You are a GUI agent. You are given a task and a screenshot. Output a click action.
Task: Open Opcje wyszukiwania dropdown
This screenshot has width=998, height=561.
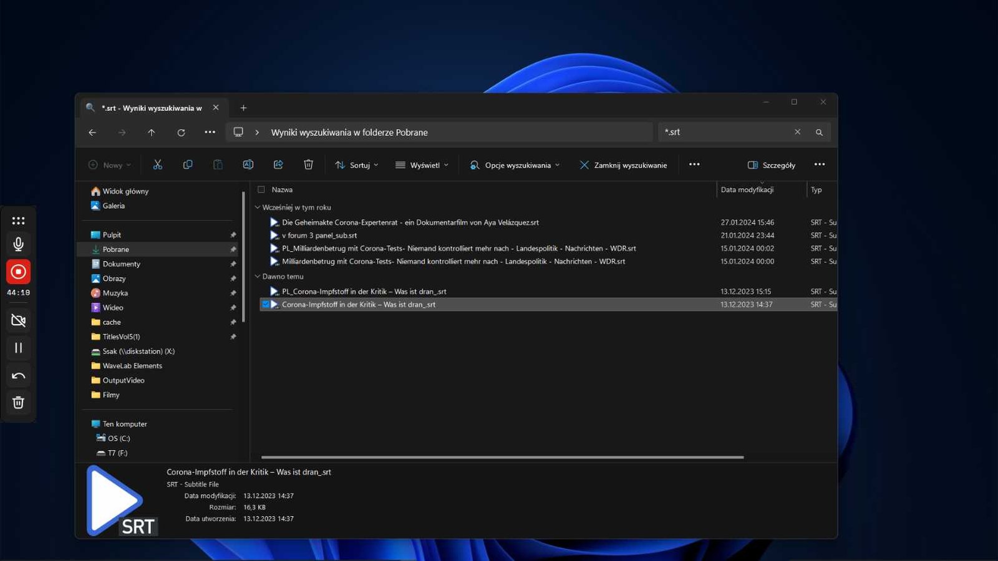click(x=515, y=165)
